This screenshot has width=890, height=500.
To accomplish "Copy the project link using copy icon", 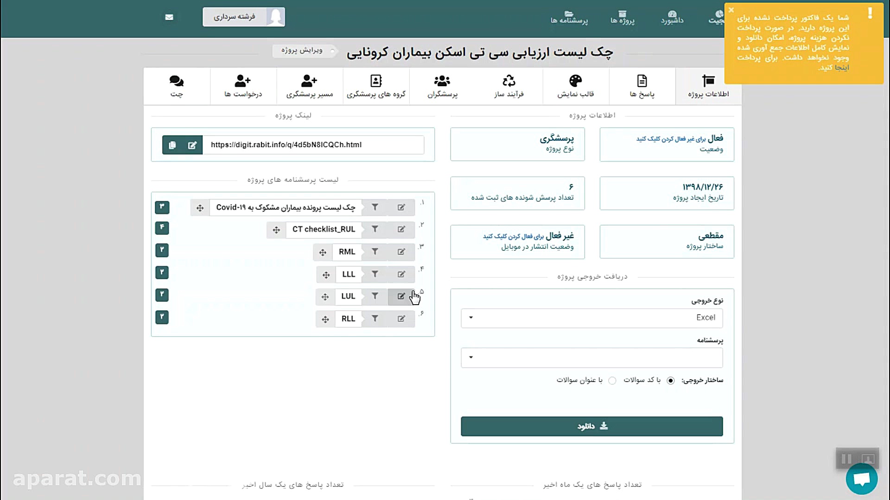I will [172, 145].
